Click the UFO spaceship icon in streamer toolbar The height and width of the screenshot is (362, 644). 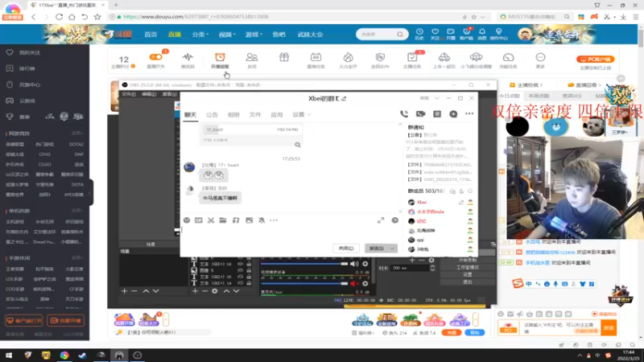tap(476, 57)
